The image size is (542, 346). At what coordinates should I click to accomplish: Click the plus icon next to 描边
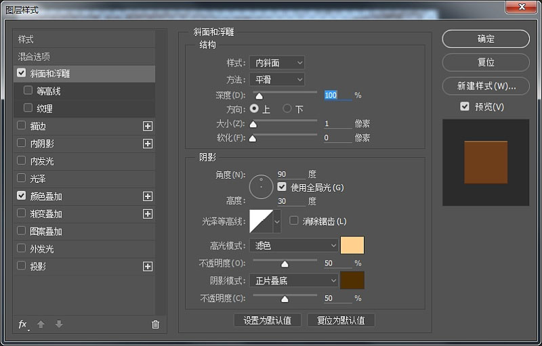(x=148, y=126)
